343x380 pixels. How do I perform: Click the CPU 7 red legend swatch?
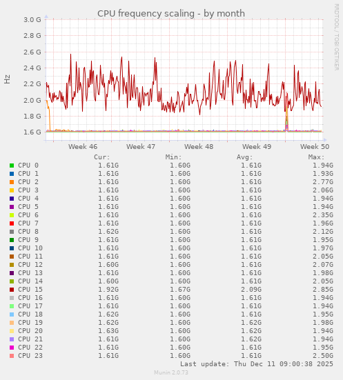[12, 223]
